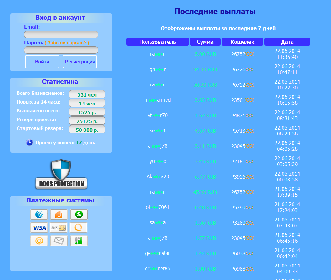The image size is (331, 280).
Task: Click wallet P3501XXX
Action: click(x=242, y=100)
